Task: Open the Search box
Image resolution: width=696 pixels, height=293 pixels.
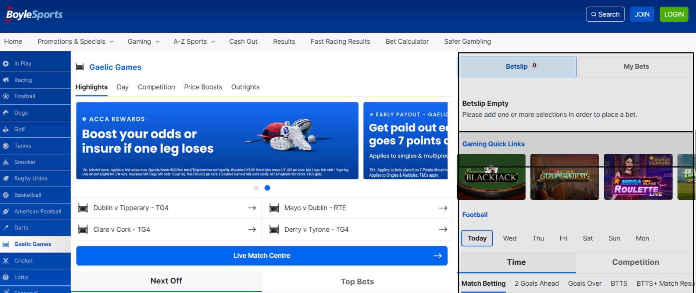Action: 605,14
